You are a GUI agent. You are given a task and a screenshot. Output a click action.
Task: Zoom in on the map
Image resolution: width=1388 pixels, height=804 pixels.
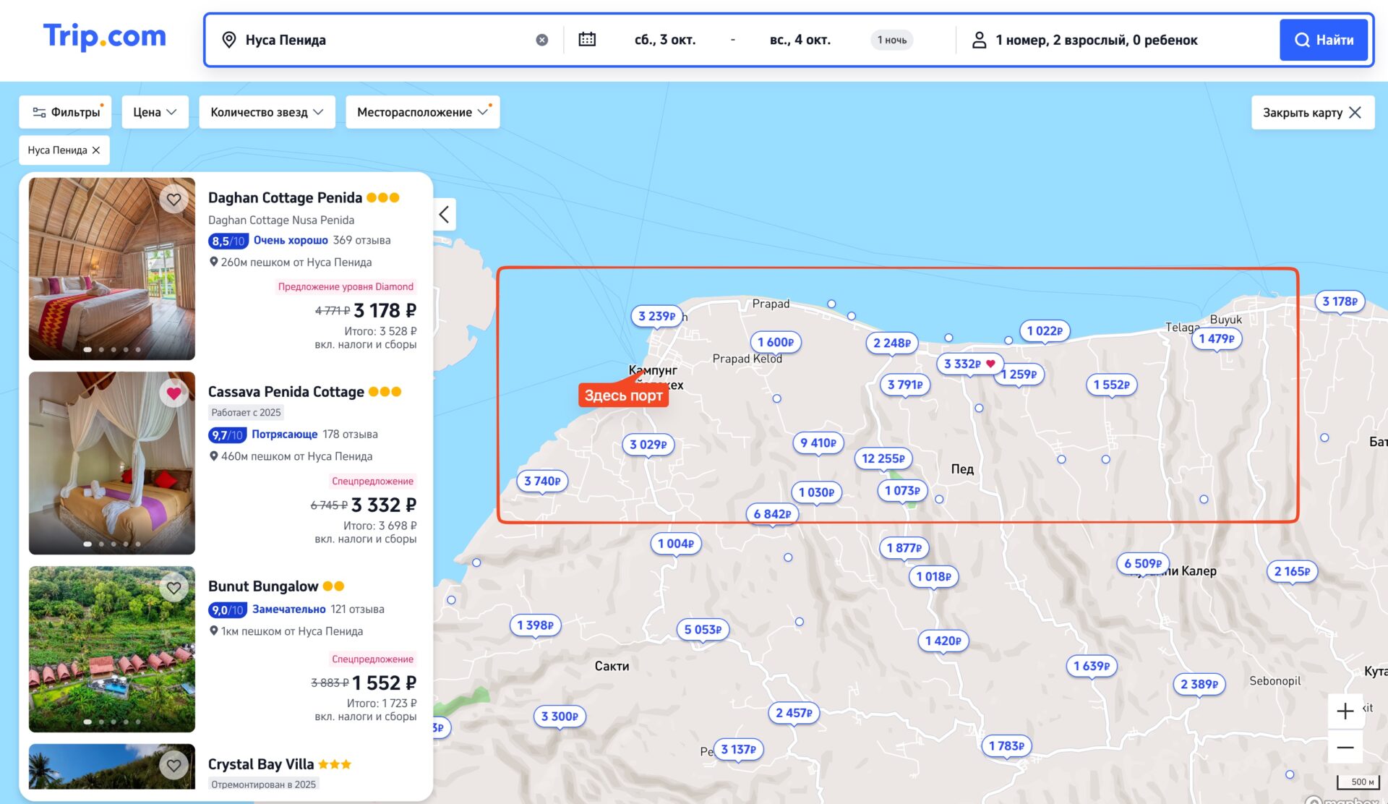coord(1345,711)
